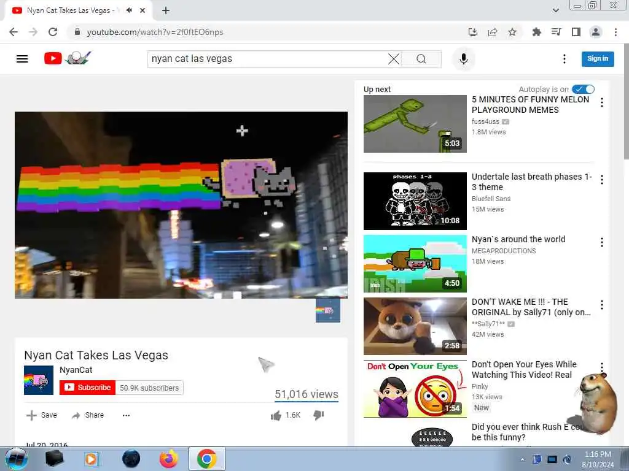629x471 pixels.
Task: Open more actions ellipsis below the video
Action: click(x=126, y=415)
